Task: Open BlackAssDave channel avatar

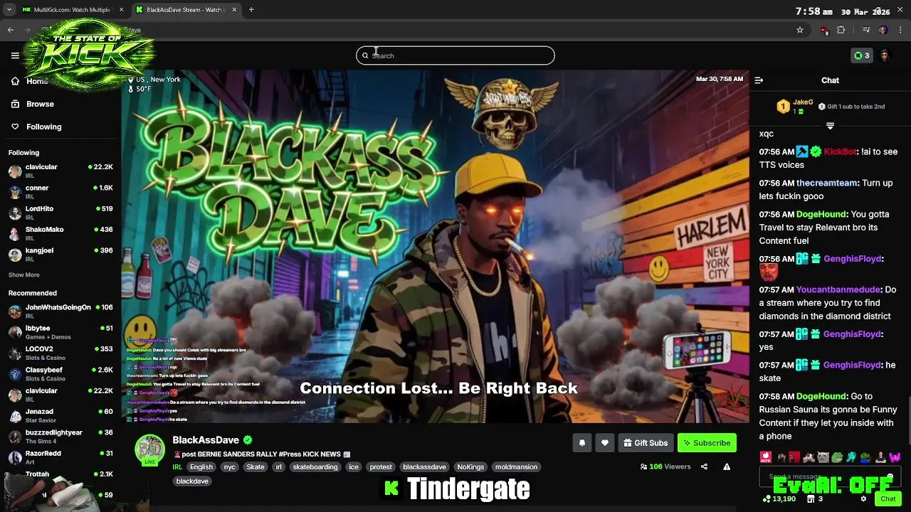Action: pyautogui.click(x=149, y=449)
